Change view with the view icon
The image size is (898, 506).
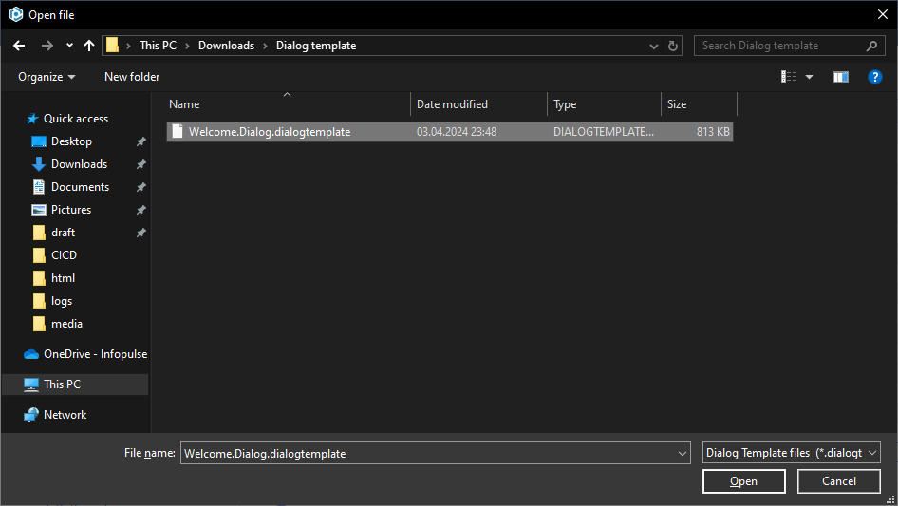789,77
